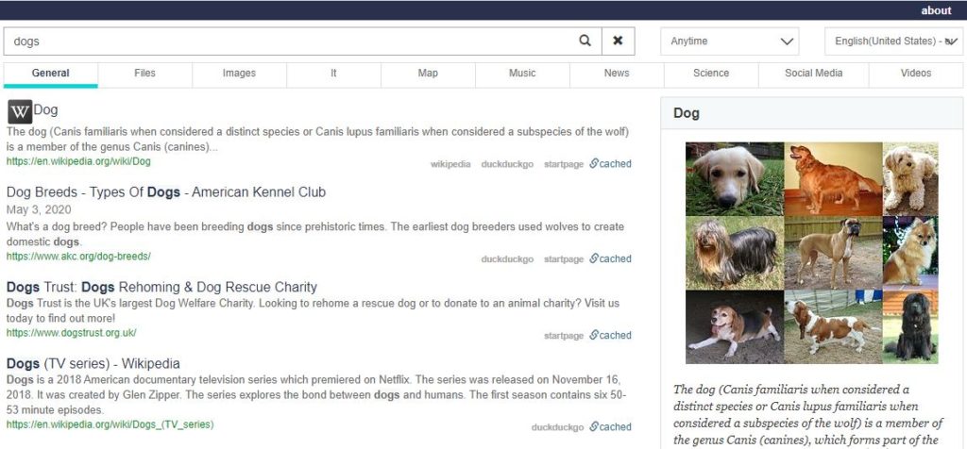The image size is (967, 449).
Task: Open the about link in top bar
Action: (x=936, y=10)
